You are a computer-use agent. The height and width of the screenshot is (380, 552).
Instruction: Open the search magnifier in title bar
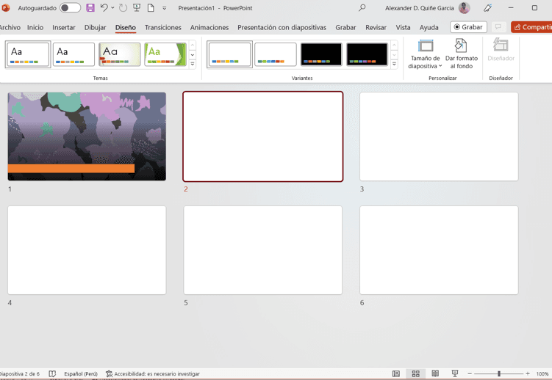(x=362, y=8)
